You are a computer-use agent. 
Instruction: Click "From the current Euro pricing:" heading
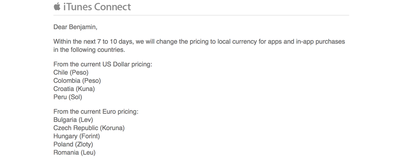96,111
